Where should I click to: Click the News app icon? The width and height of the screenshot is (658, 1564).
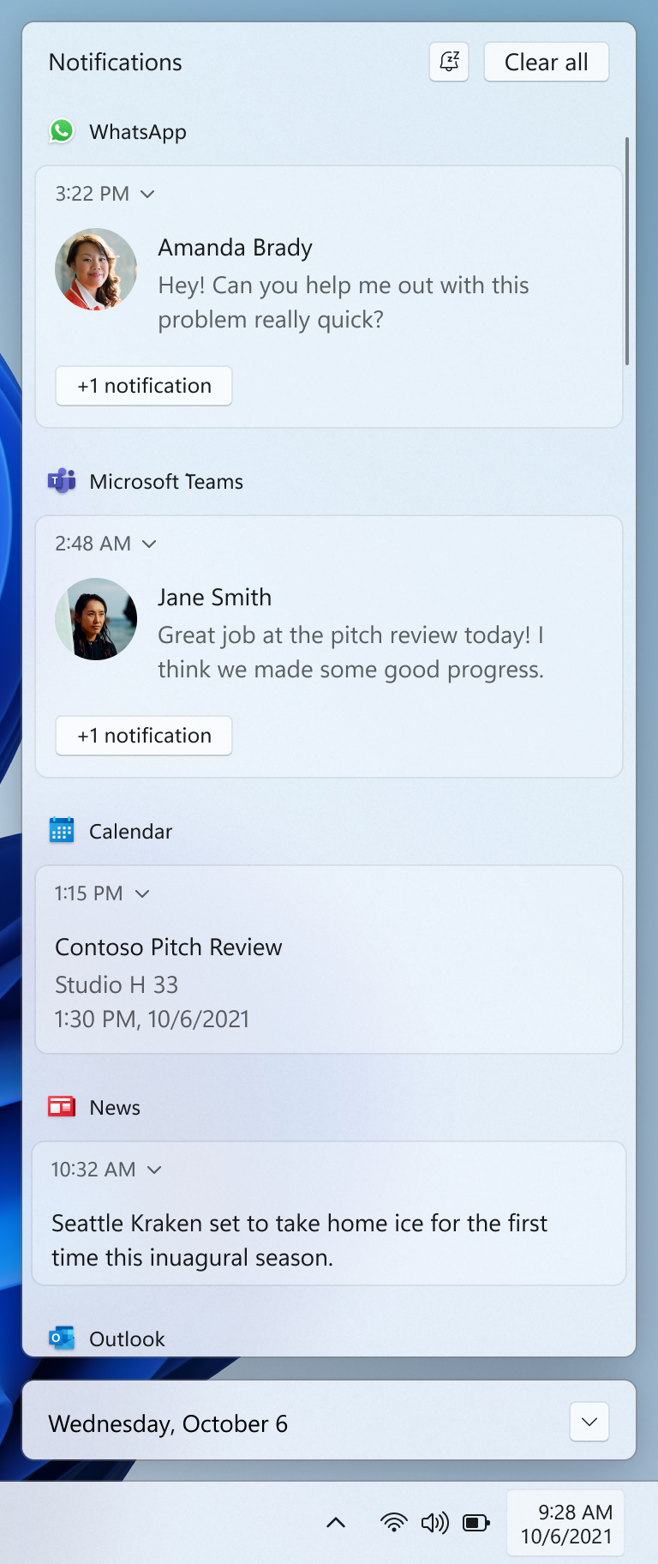pos(62,1107)
